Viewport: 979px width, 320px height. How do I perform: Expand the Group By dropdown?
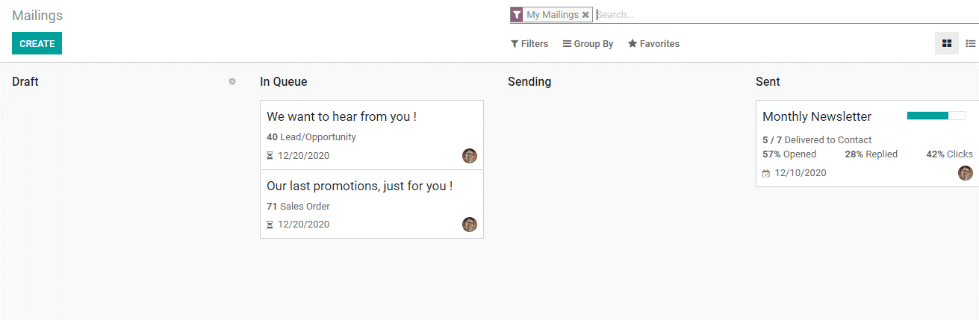pos(588,44)
